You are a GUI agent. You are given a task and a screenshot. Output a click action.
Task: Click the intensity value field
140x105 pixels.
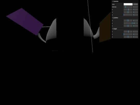click(x=135, y=7)
